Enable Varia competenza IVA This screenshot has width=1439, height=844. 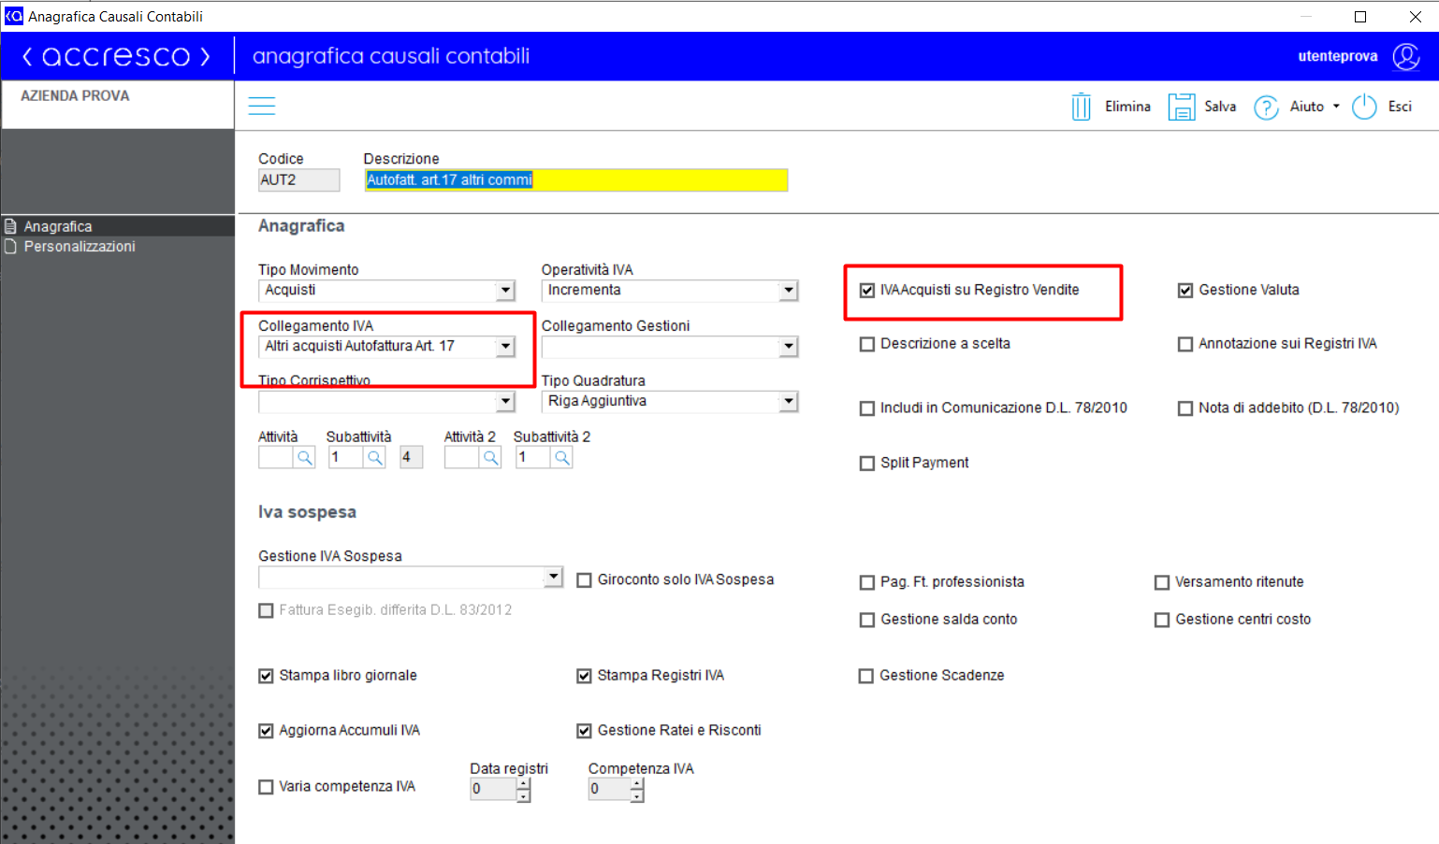click(x=266, y=787)
